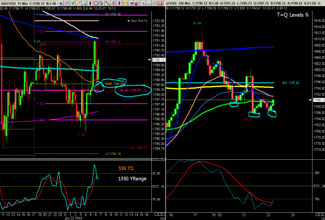Select the red candlestick chart-type icon

coord(90,3)
